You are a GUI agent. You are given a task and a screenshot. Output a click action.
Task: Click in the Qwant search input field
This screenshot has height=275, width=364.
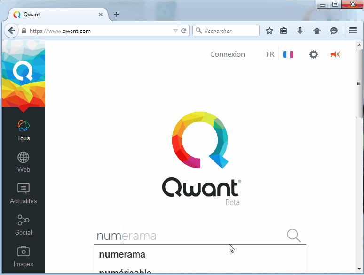(x=188, y=236)
